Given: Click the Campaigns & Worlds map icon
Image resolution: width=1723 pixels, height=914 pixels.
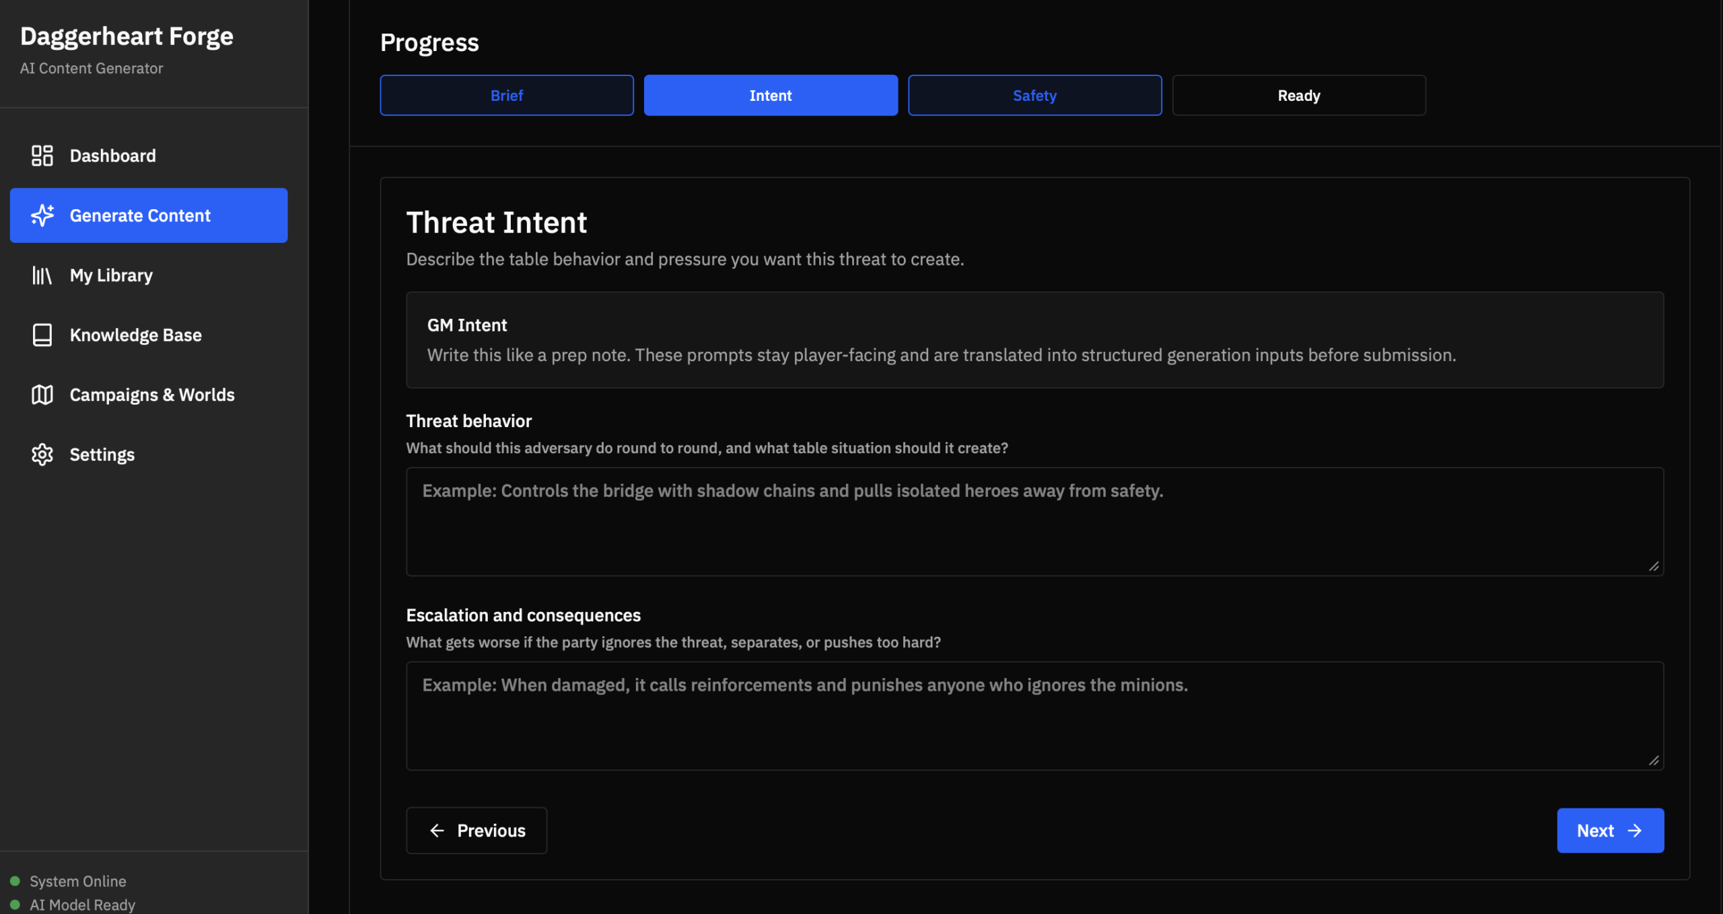Looking at the screenshot, I should click(42, 395).
